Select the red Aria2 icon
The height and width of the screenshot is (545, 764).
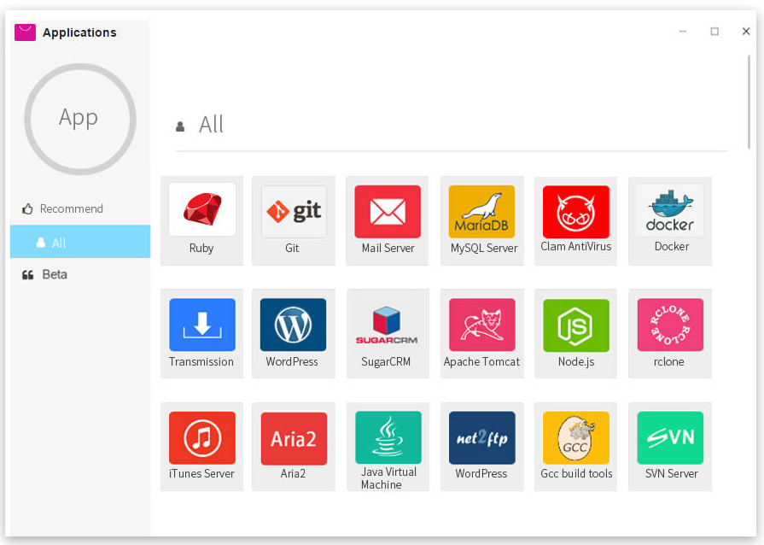[x=294, y=439]
